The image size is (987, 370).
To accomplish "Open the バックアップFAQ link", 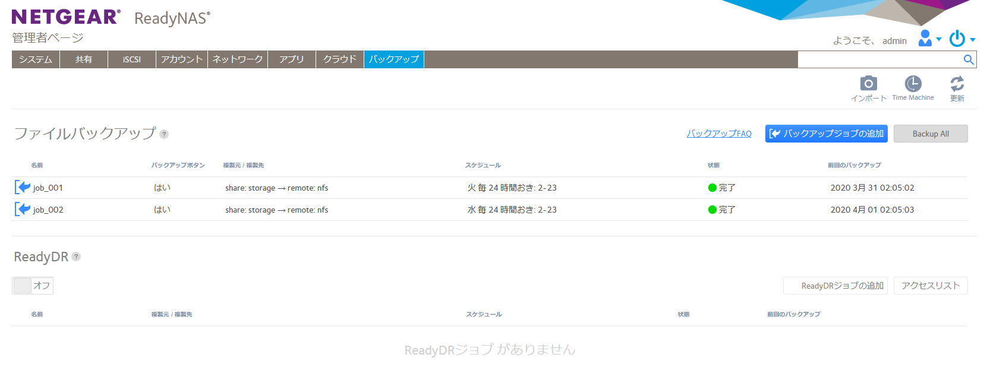I will 719,134.
